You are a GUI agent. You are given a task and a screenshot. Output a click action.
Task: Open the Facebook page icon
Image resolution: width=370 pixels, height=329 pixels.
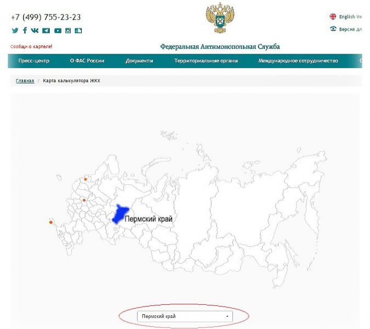25,30
